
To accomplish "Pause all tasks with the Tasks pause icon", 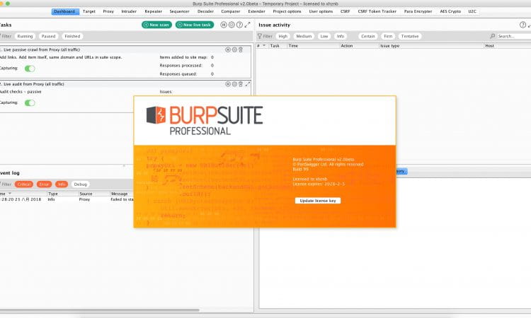I will tap(224, 25).
